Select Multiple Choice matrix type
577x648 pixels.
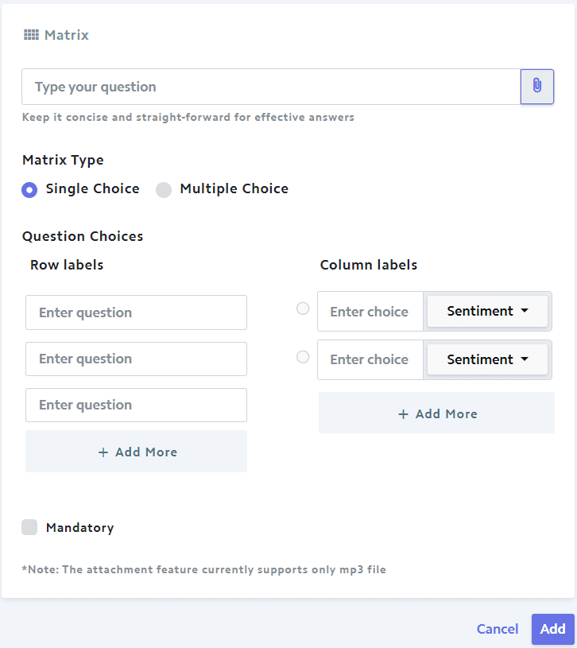pyautogui.click(x=164, y=190)
